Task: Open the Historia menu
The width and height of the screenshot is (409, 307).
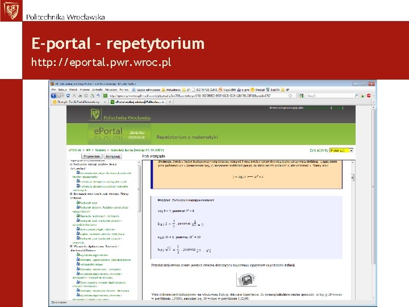Action: tap(85, 90)
